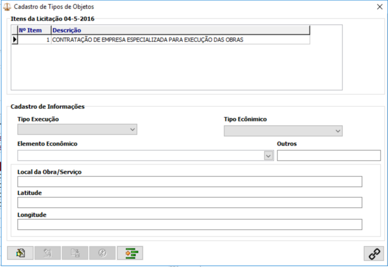Select the row indicator arrow for item 1
The width and height of the screenshot is (388, 267).
click(x=15, y=40)
